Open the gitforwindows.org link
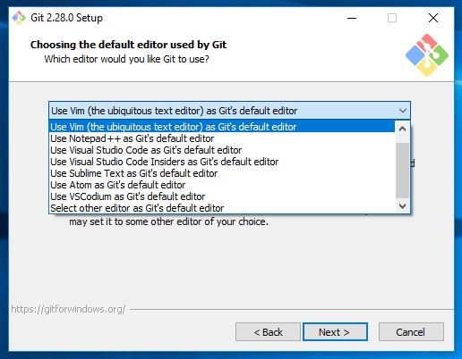Viewport: 462px width, 359px height. (x=68, y=309)
